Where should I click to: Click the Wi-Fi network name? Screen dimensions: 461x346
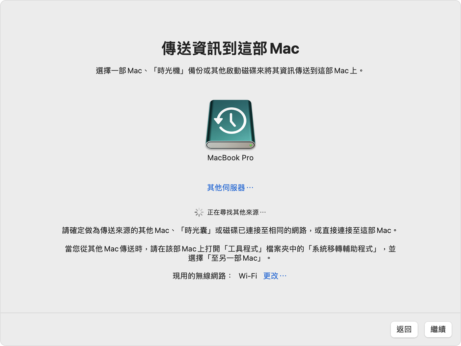(x=248, y=276)
